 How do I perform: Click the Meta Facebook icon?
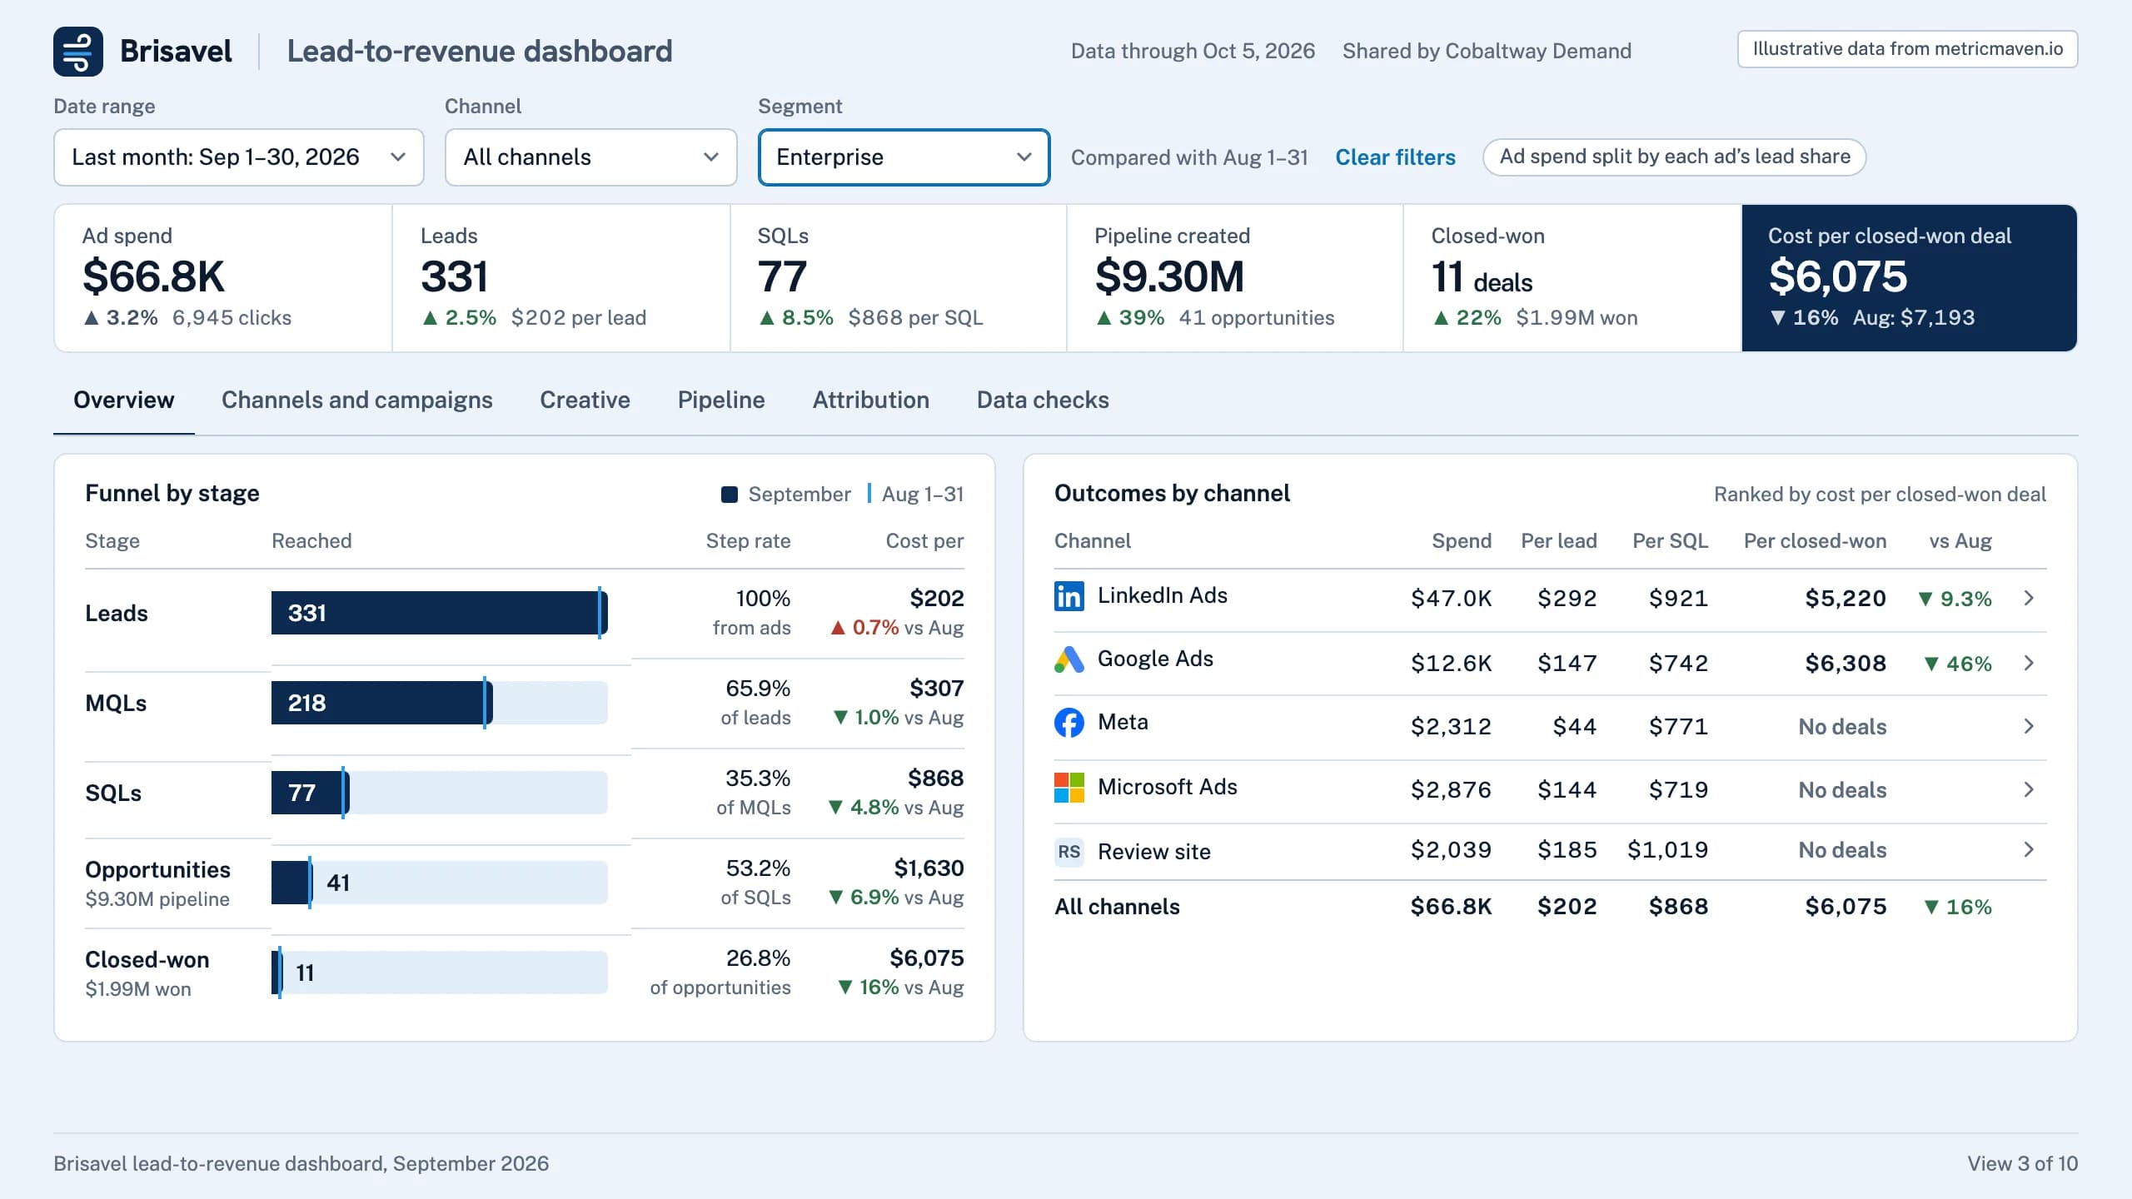coord(1068,723)
